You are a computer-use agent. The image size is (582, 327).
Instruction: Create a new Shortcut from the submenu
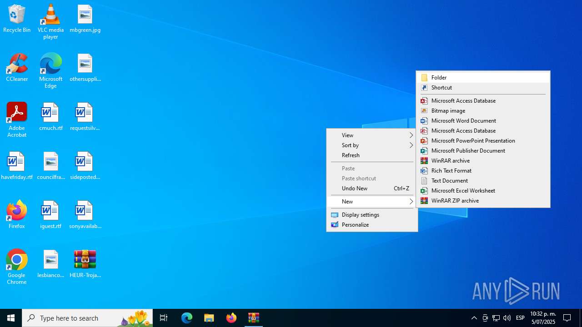pyautogui.click(x=483, y=88)
